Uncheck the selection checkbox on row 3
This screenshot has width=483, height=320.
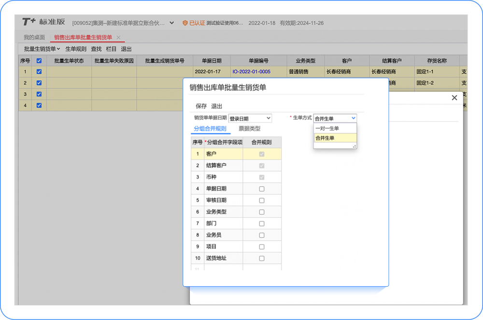39,94
